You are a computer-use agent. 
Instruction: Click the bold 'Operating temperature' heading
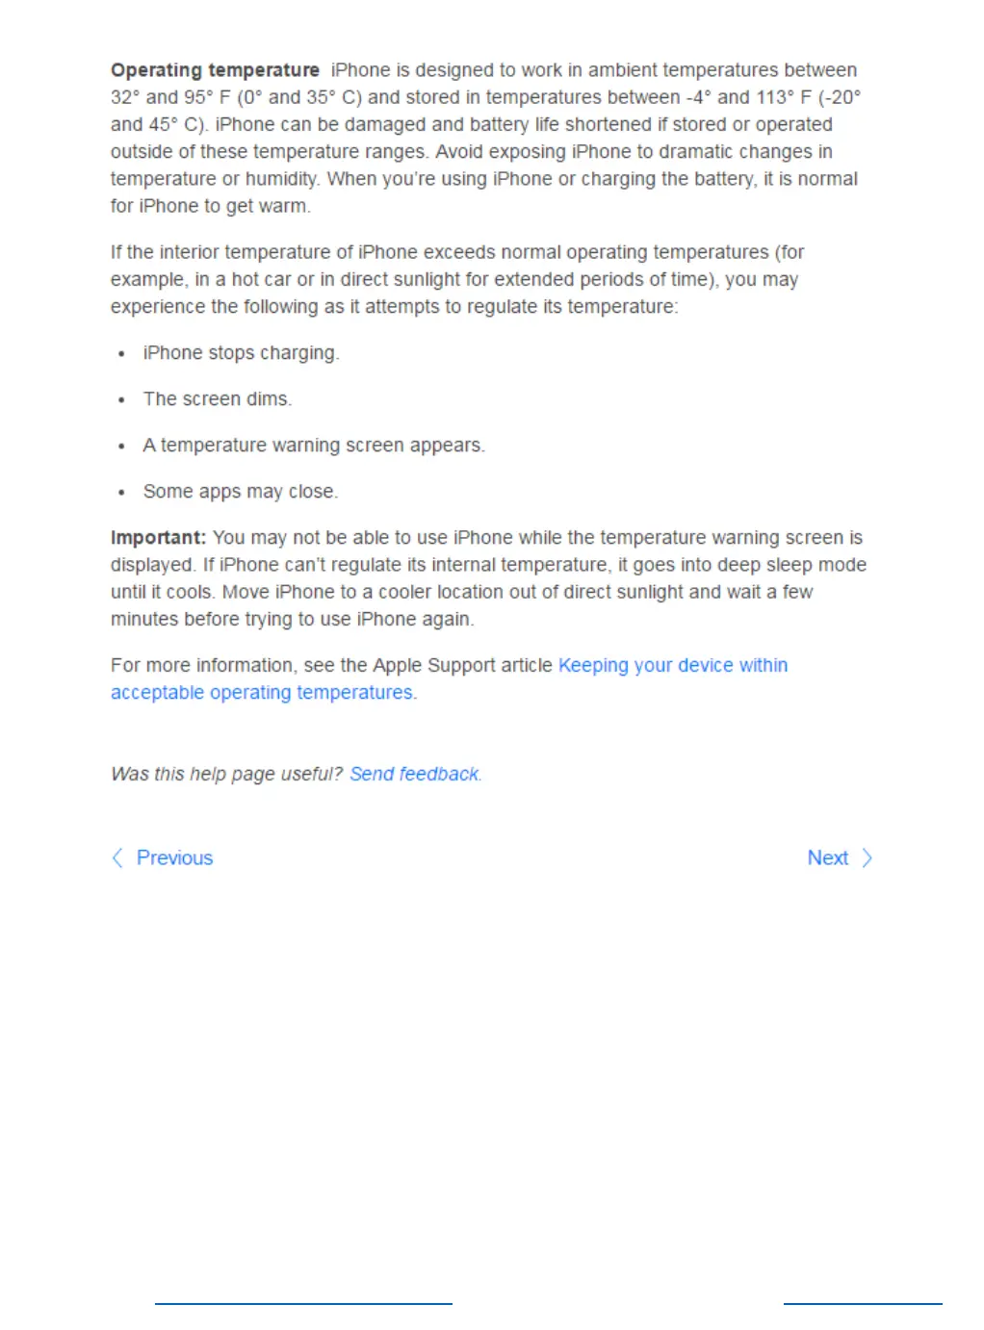coord(215,70)
